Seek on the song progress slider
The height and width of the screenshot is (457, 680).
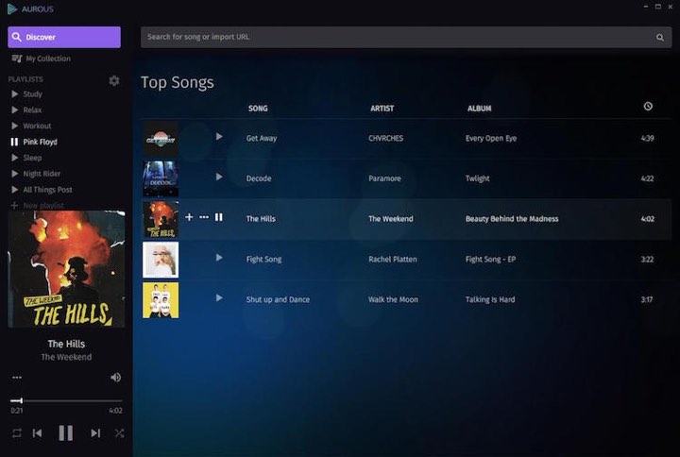click(x=66, y=400)
